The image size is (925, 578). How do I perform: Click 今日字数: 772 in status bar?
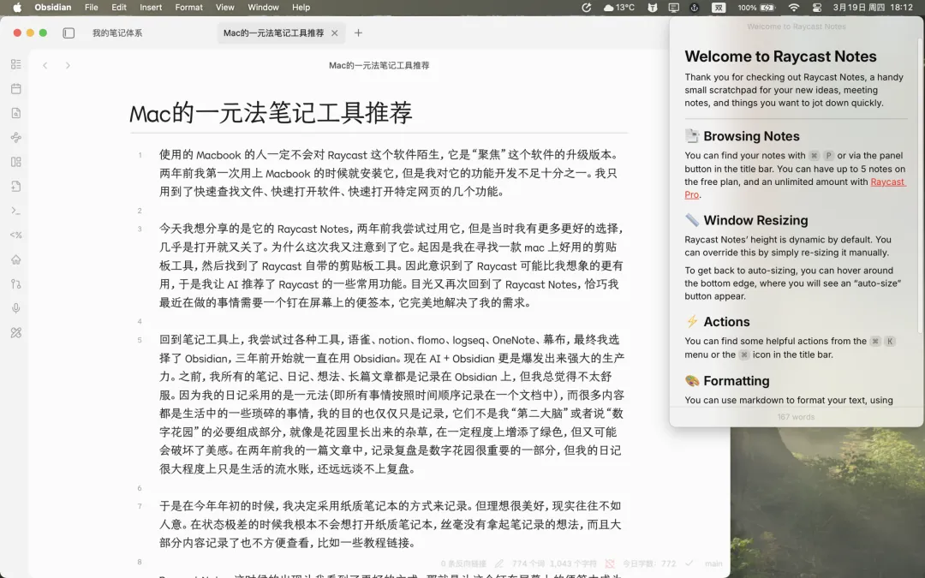pyautogui.click(x=649, y=563)
